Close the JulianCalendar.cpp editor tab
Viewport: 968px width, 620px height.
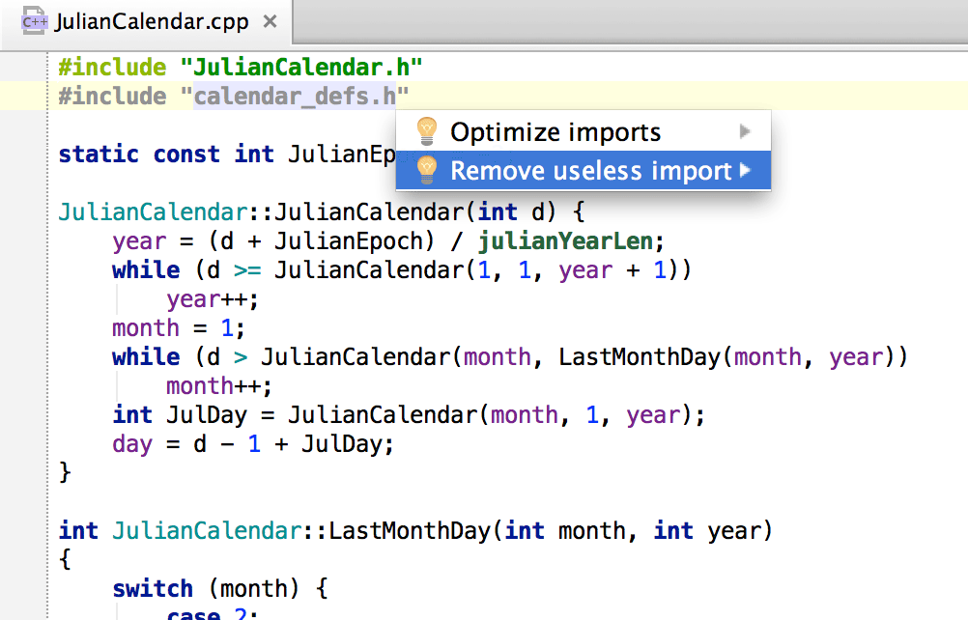270,21
